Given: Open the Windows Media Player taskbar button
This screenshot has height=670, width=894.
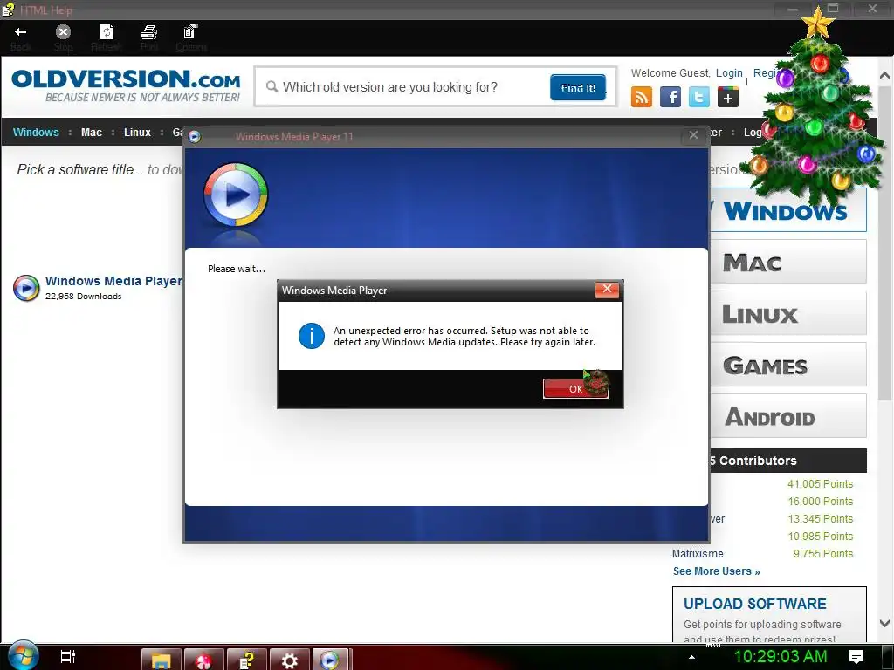Looking at the screenshot, I should 331,660.
